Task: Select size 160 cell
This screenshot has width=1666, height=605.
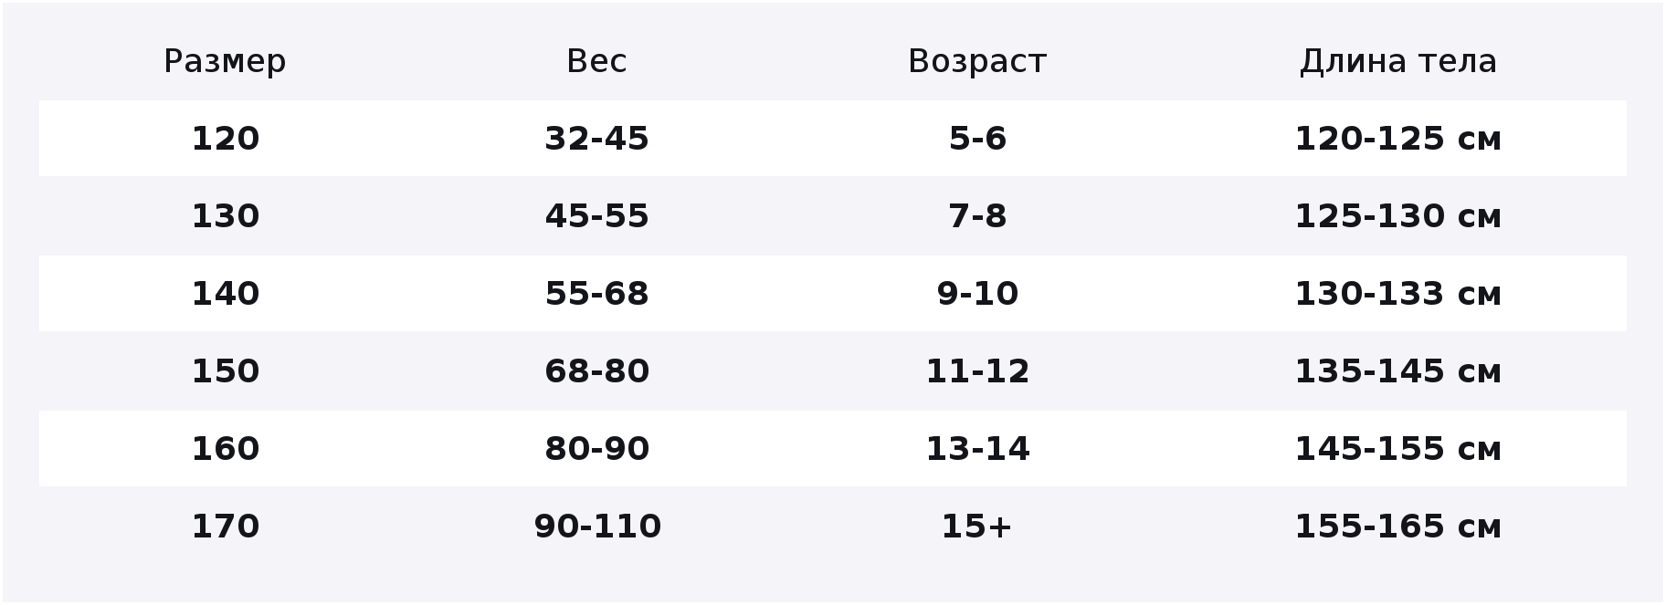Action: tap(226, 449)
